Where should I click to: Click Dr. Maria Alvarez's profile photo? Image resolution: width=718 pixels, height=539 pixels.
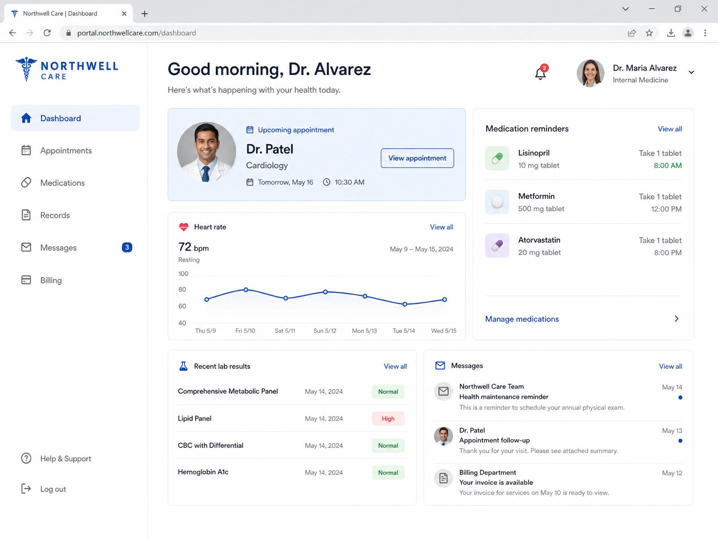[591, 73]
